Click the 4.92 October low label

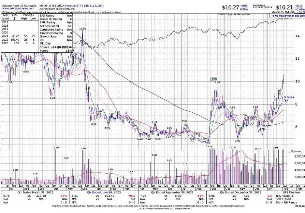click(x=238, y=141)
